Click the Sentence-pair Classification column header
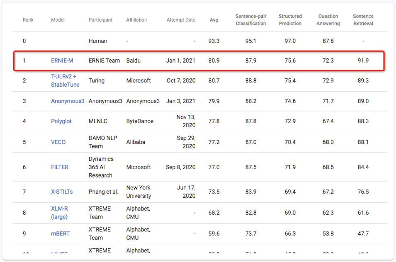The width and height of the screenshot is (396, 262). pos(251,20)
